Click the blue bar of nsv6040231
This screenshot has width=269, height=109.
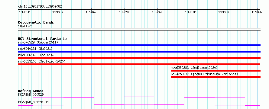pos(139,52)
